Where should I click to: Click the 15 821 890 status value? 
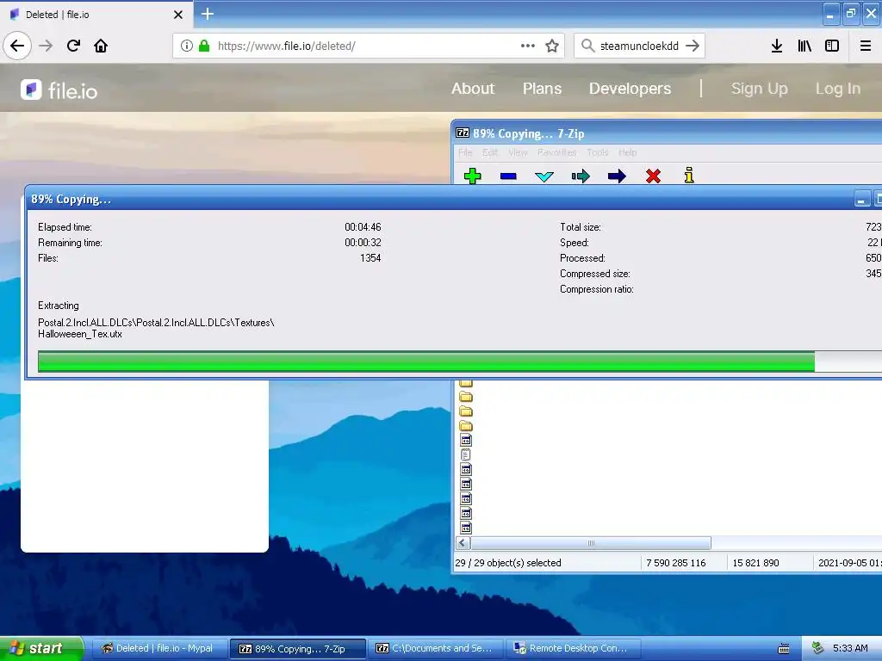(x=755, y=563)
